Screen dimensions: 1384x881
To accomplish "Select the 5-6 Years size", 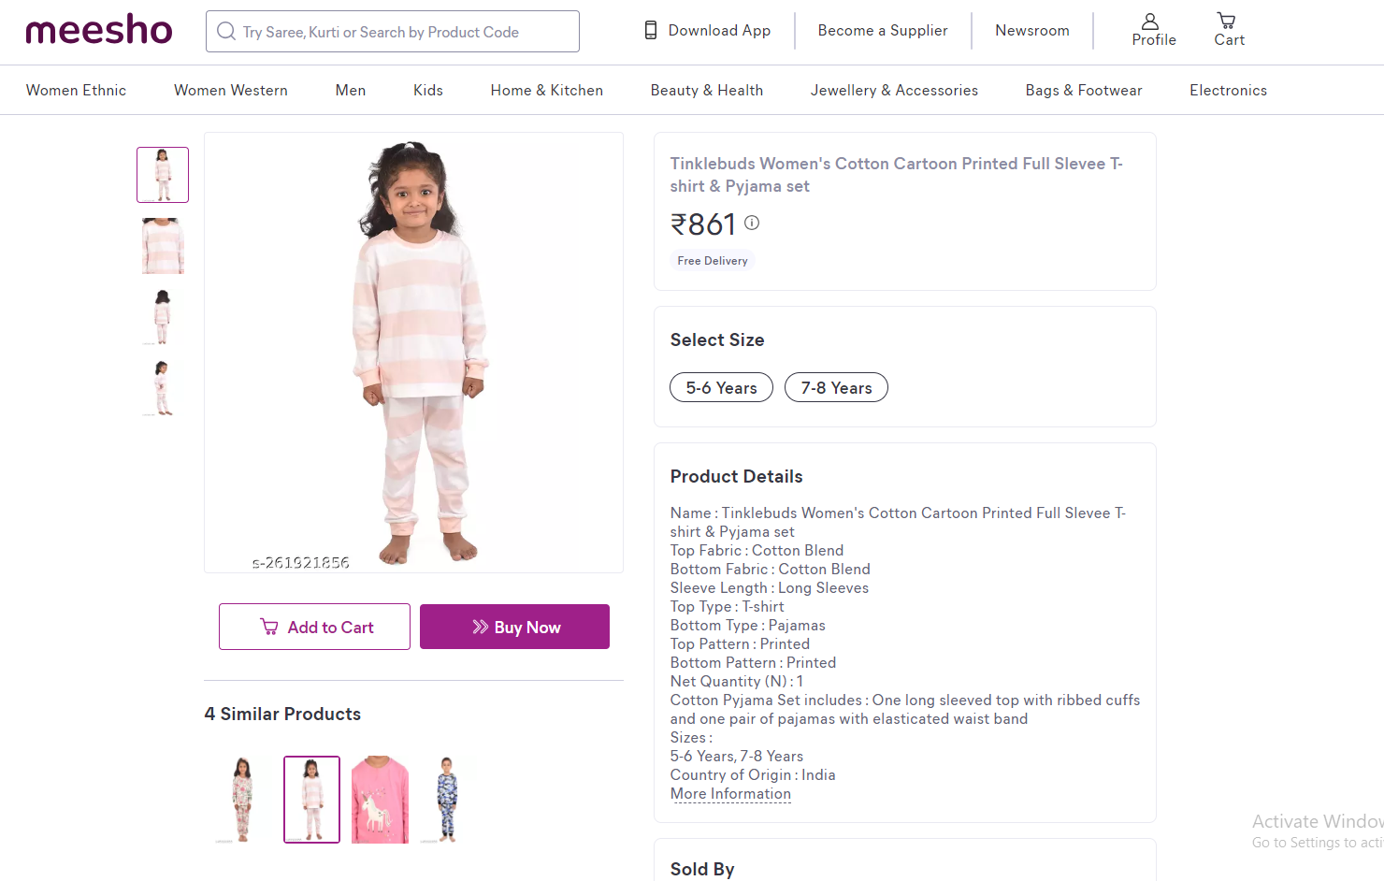I will (721, 387).
